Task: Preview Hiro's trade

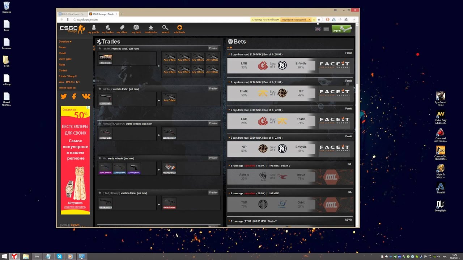Action: pyautogui.click(x=213, y=158)
